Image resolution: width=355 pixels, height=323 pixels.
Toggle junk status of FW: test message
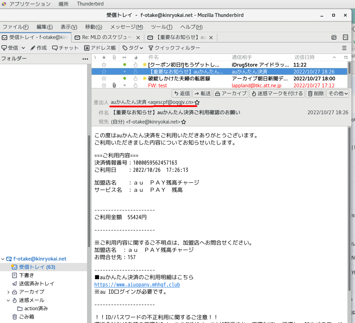[136, 85]
